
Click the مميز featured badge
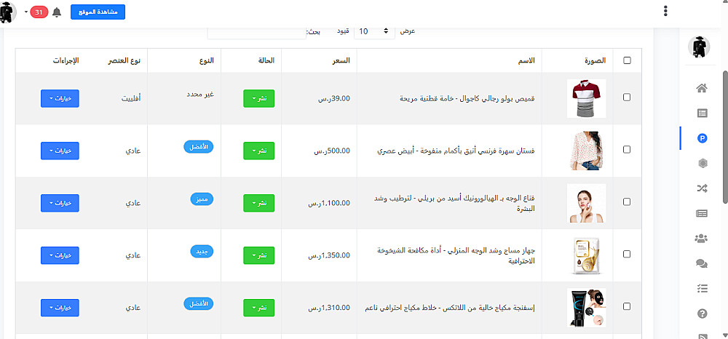[x=202, y=199]
